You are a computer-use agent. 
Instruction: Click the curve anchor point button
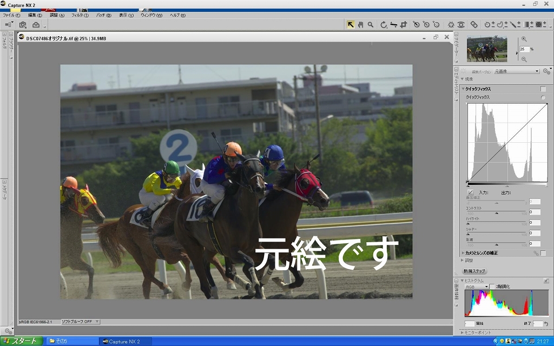470,192
